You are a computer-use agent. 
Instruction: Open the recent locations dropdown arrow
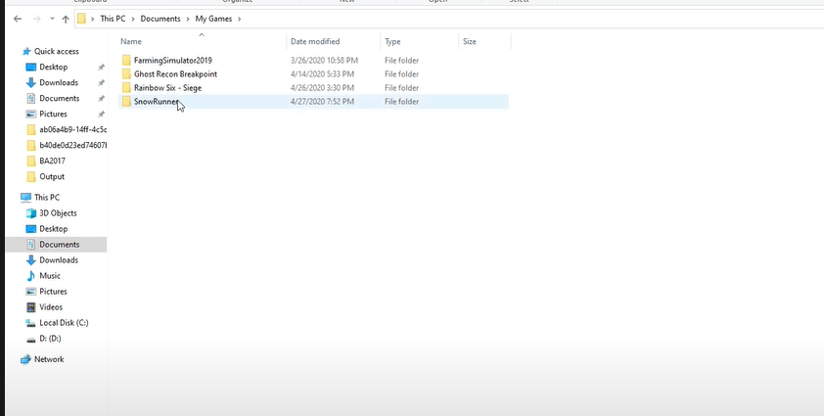[x=52, y=19]
